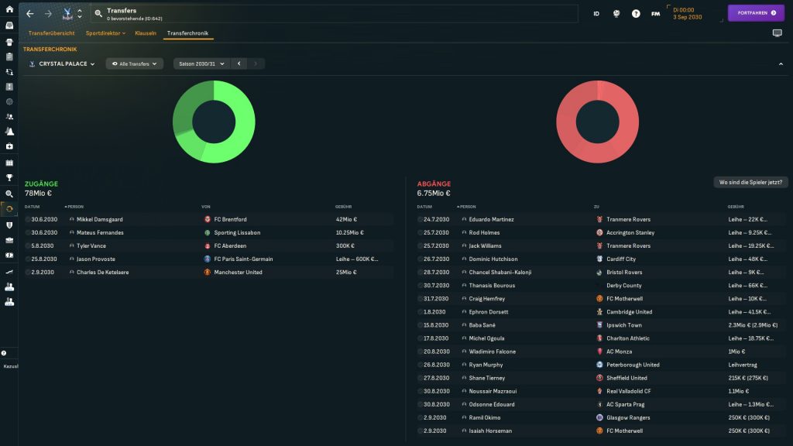Click the trophy competitions icon in the sidebar
Image resolution: width=793 pixels, height=446 pixels.
pyautogui.click(x=9, y=177)
